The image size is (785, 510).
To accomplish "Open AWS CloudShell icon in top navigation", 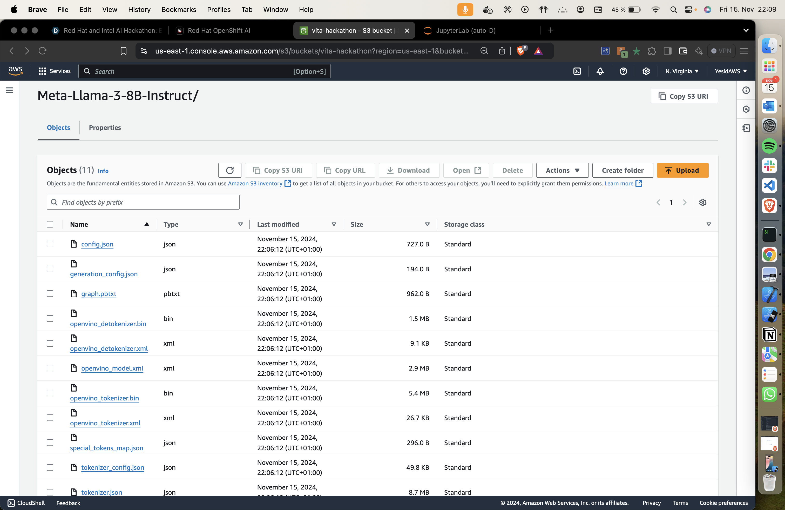I will pyautogui.click(x=577, y=71).
